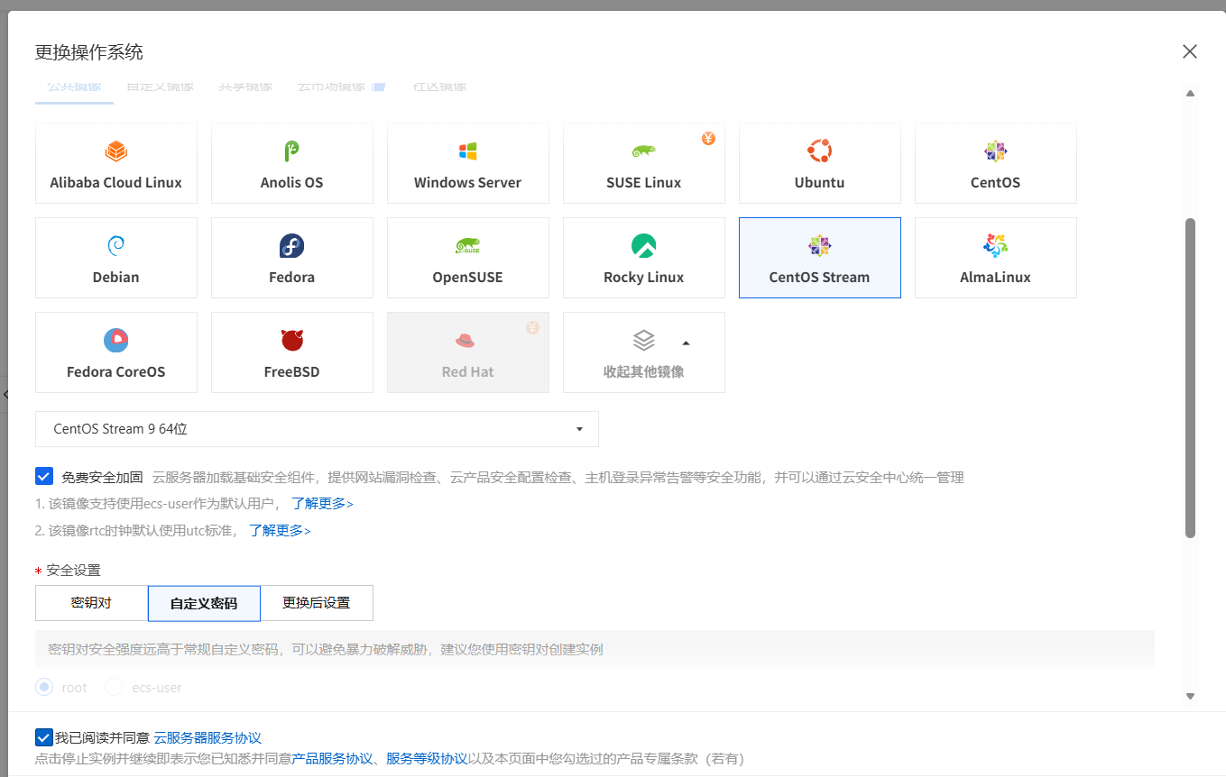1226x777 pixels.
Task: Click the CentOS Stream logo
Action: [819, 245]
